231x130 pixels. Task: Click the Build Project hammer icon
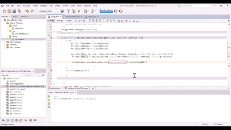coord(68,11)
